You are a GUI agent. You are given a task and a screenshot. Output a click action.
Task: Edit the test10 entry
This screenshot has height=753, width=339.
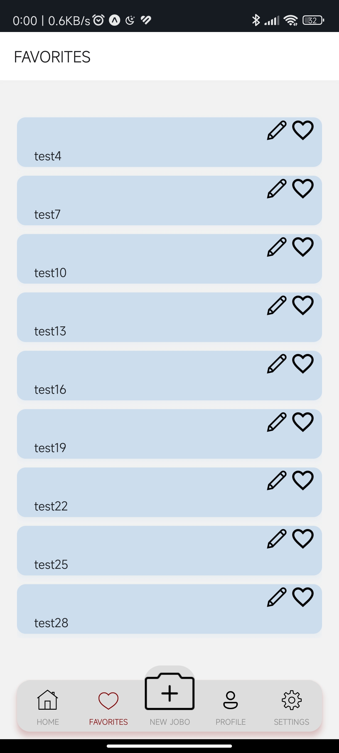(276, 247)
